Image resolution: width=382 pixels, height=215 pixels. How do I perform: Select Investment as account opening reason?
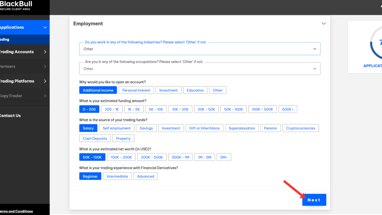[x=168, y=90]
